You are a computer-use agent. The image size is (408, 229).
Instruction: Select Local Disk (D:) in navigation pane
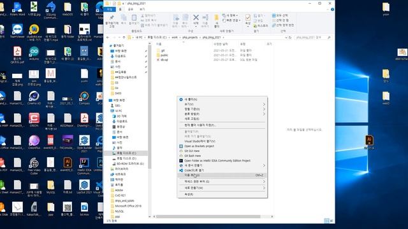click(x=126, y=158)
